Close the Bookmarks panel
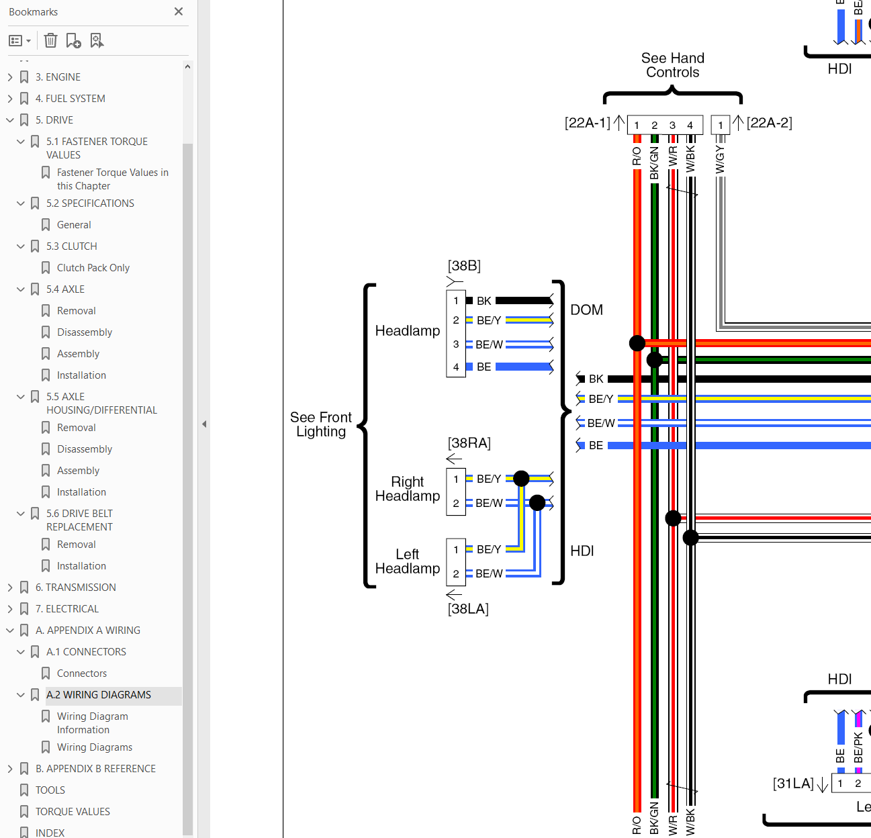The image size is (871, 838). [x=179, y=11]
